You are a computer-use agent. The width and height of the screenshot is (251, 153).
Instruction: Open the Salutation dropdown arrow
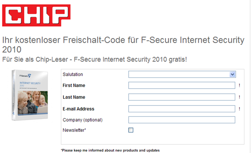233,74
